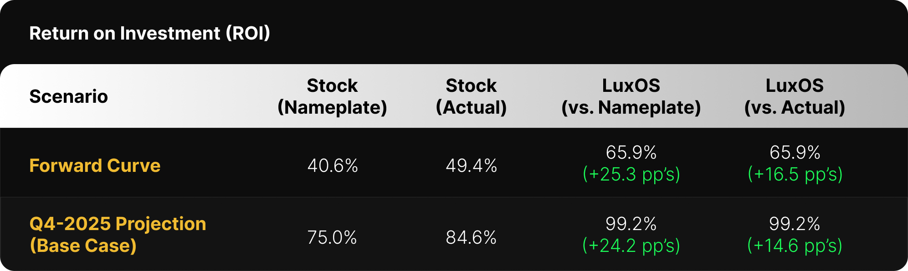This screenshot has height=271, width=908.
Task: Select the Stock (Actual) column header
Action: [x=471, y=96]
